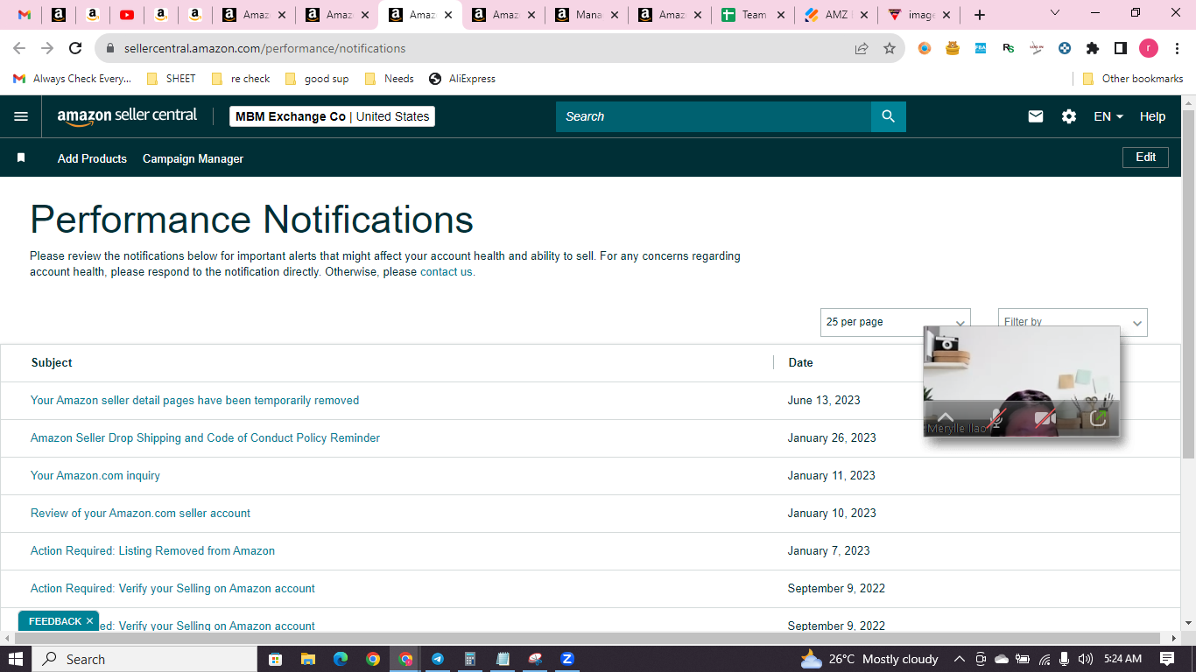Open the Calculator app on the taskbar
Viewport: 1196px width, 672px height.
pyautogui.click(x=470, y=659)
